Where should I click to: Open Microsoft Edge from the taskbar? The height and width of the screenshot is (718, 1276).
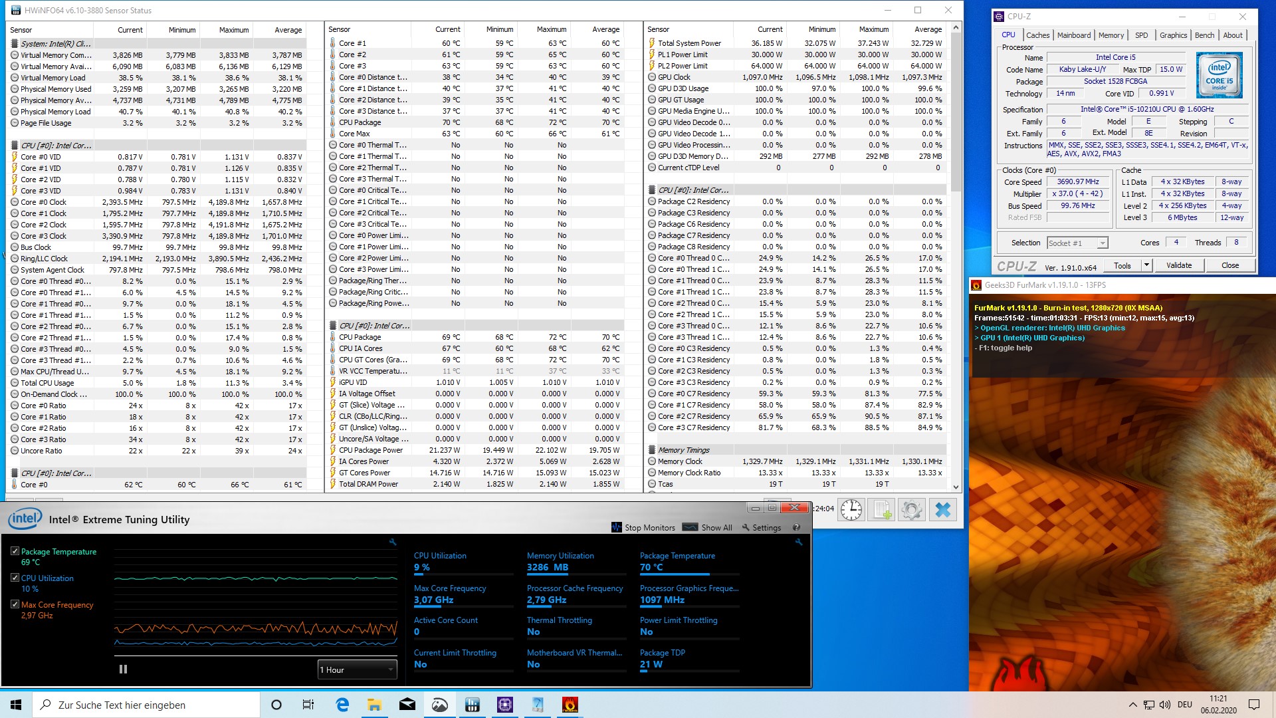(342, 705)
